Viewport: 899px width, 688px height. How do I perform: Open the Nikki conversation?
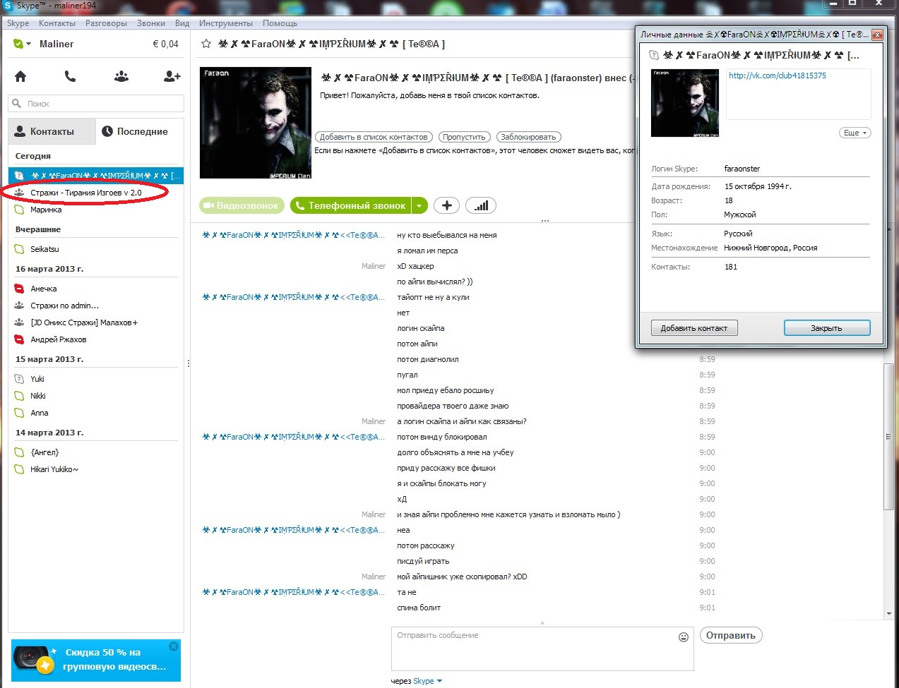pyautogui.click(x=96, y=396)
